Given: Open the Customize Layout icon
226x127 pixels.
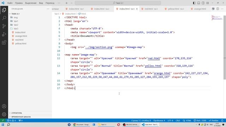Looking at the screenshot, I should tap(208, 3).
